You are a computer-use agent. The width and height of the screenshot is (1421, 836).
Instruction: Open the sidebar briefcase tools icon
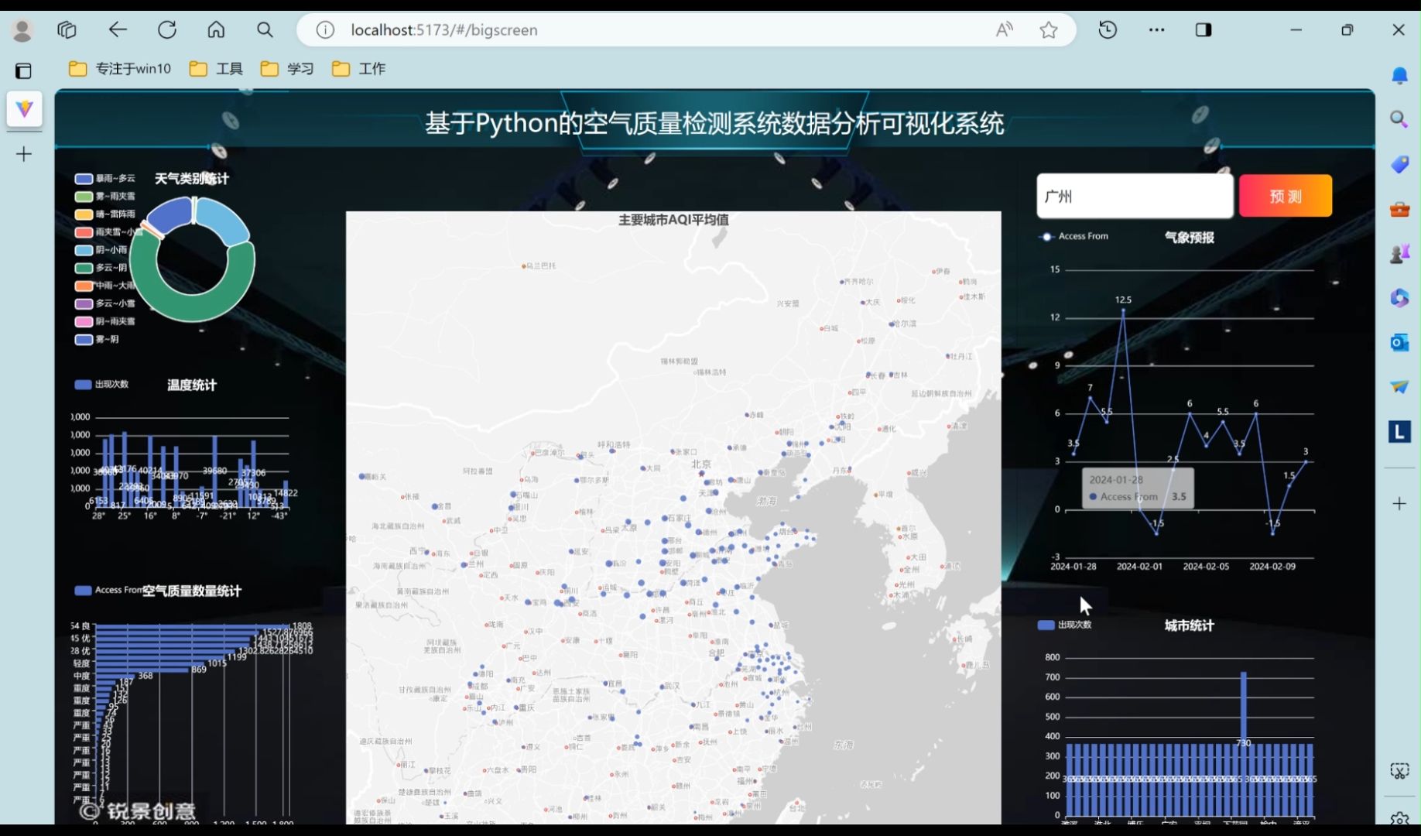point(1399,209)
